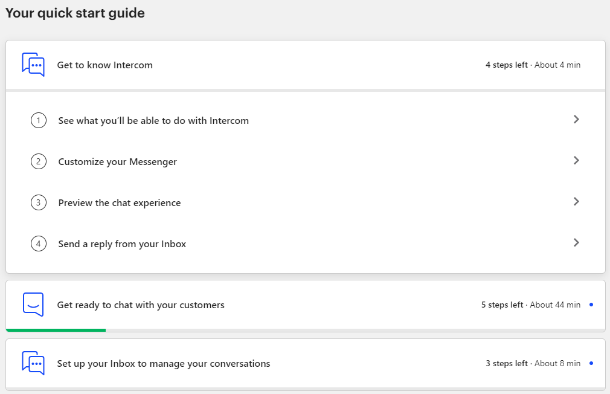The width and height of the screenshot is (610, 394).
Task: Click the step 2 circle number icon
Action: [39, 161]
